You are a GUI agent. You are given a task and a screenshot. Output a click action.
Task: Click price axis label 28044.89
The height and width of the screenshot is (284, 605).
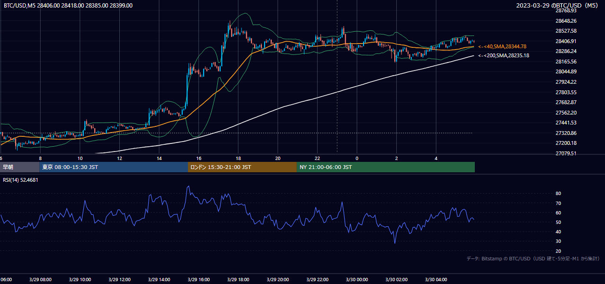pos(566,71)
